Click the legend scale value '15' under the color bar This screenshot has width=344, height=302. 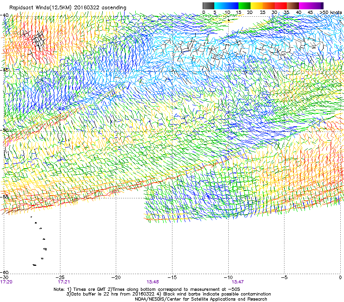pyautogui.click(x=238, y=13)
